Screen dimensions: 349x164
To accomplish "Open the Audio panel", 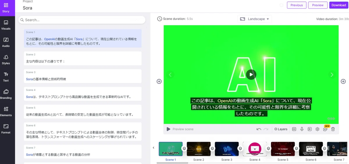I will tap(6, 42).
